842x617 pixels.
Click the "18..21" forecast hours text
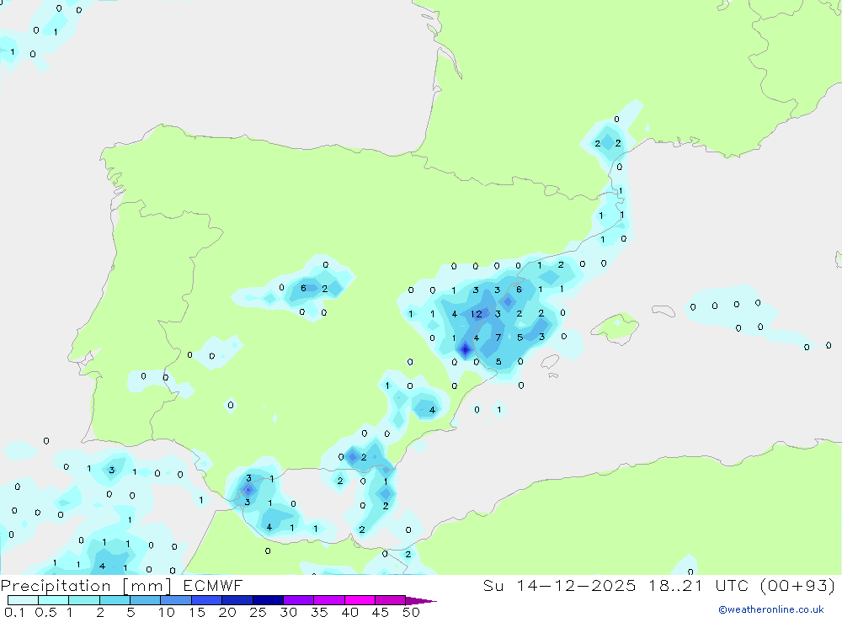click(x=675, y=585)
